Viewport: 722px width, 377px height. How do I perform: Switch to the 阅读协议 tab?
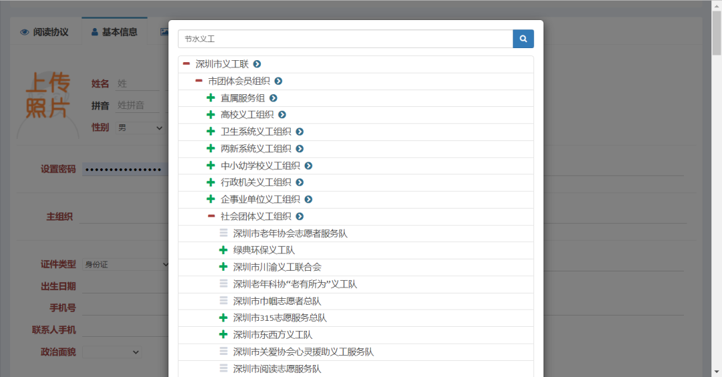[45, 32]
